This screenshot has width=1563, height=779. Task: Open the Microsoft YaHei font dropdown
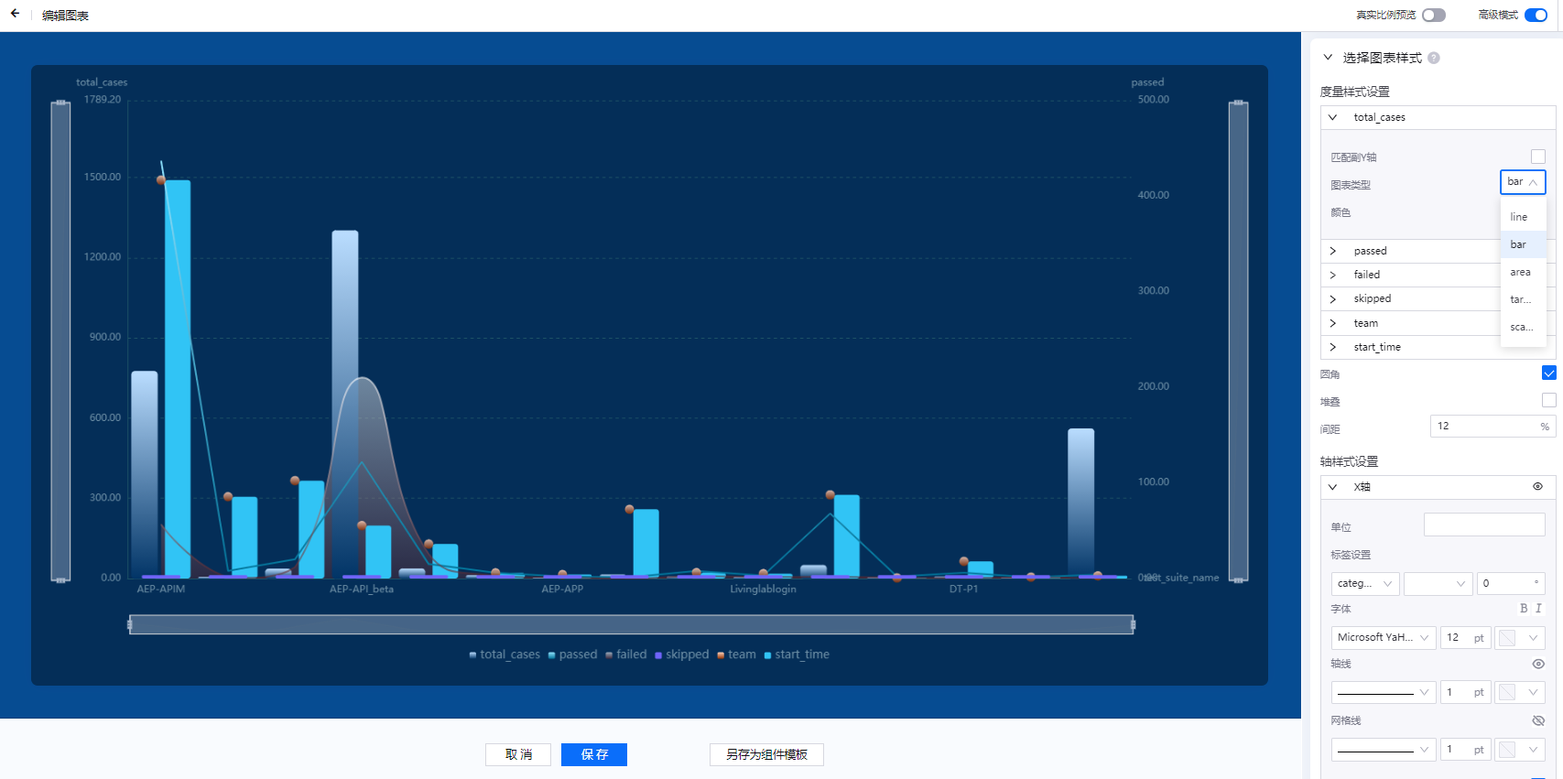1384,637
